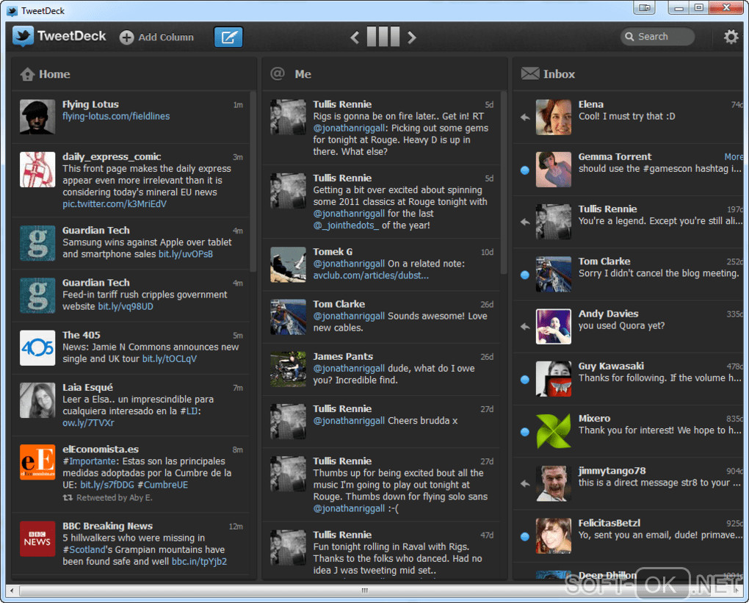This screenshot has width=749, height=603.
Task: Click the Inbox envelope icon
Action: click(x=530, y=73)
